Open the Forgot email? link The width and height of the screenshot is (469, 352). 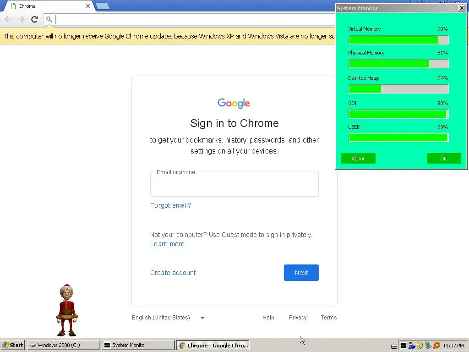(x=170, y=205)
